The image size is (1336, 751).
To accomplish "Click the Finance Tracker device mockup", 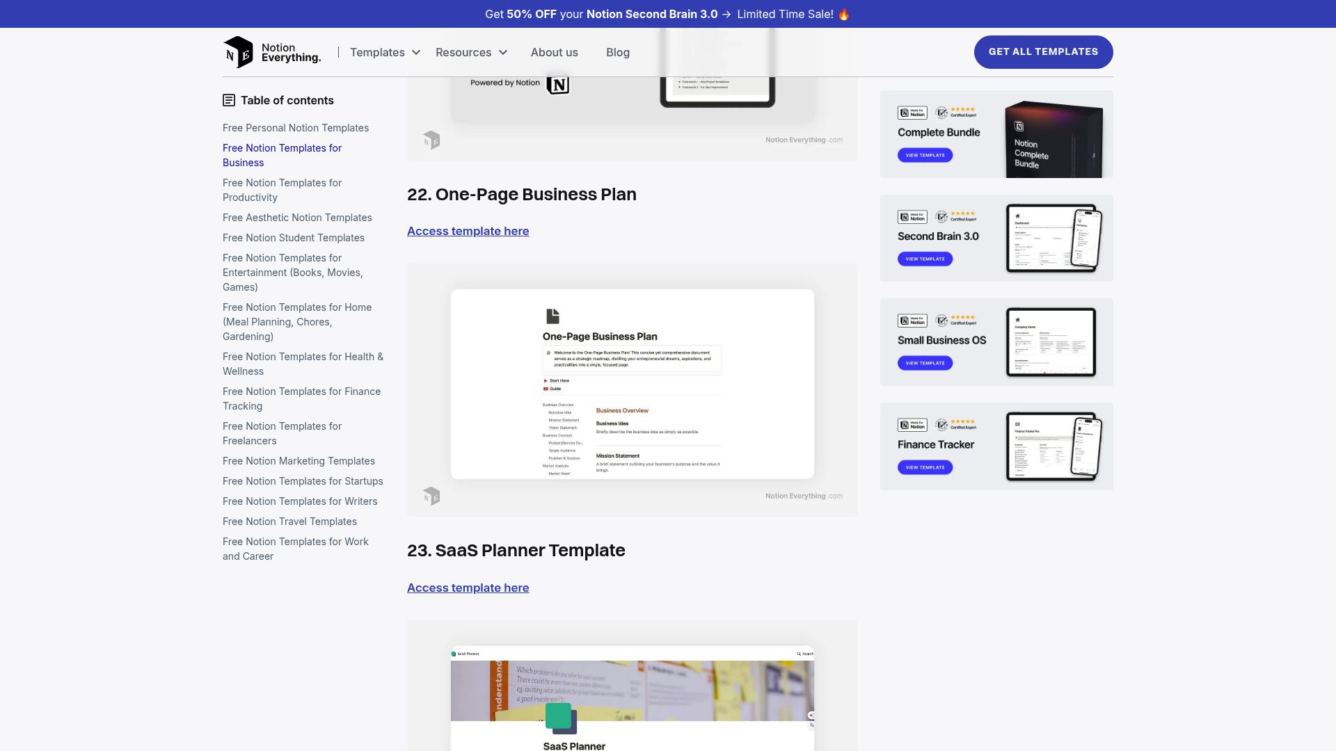I will coord(1054,446).
